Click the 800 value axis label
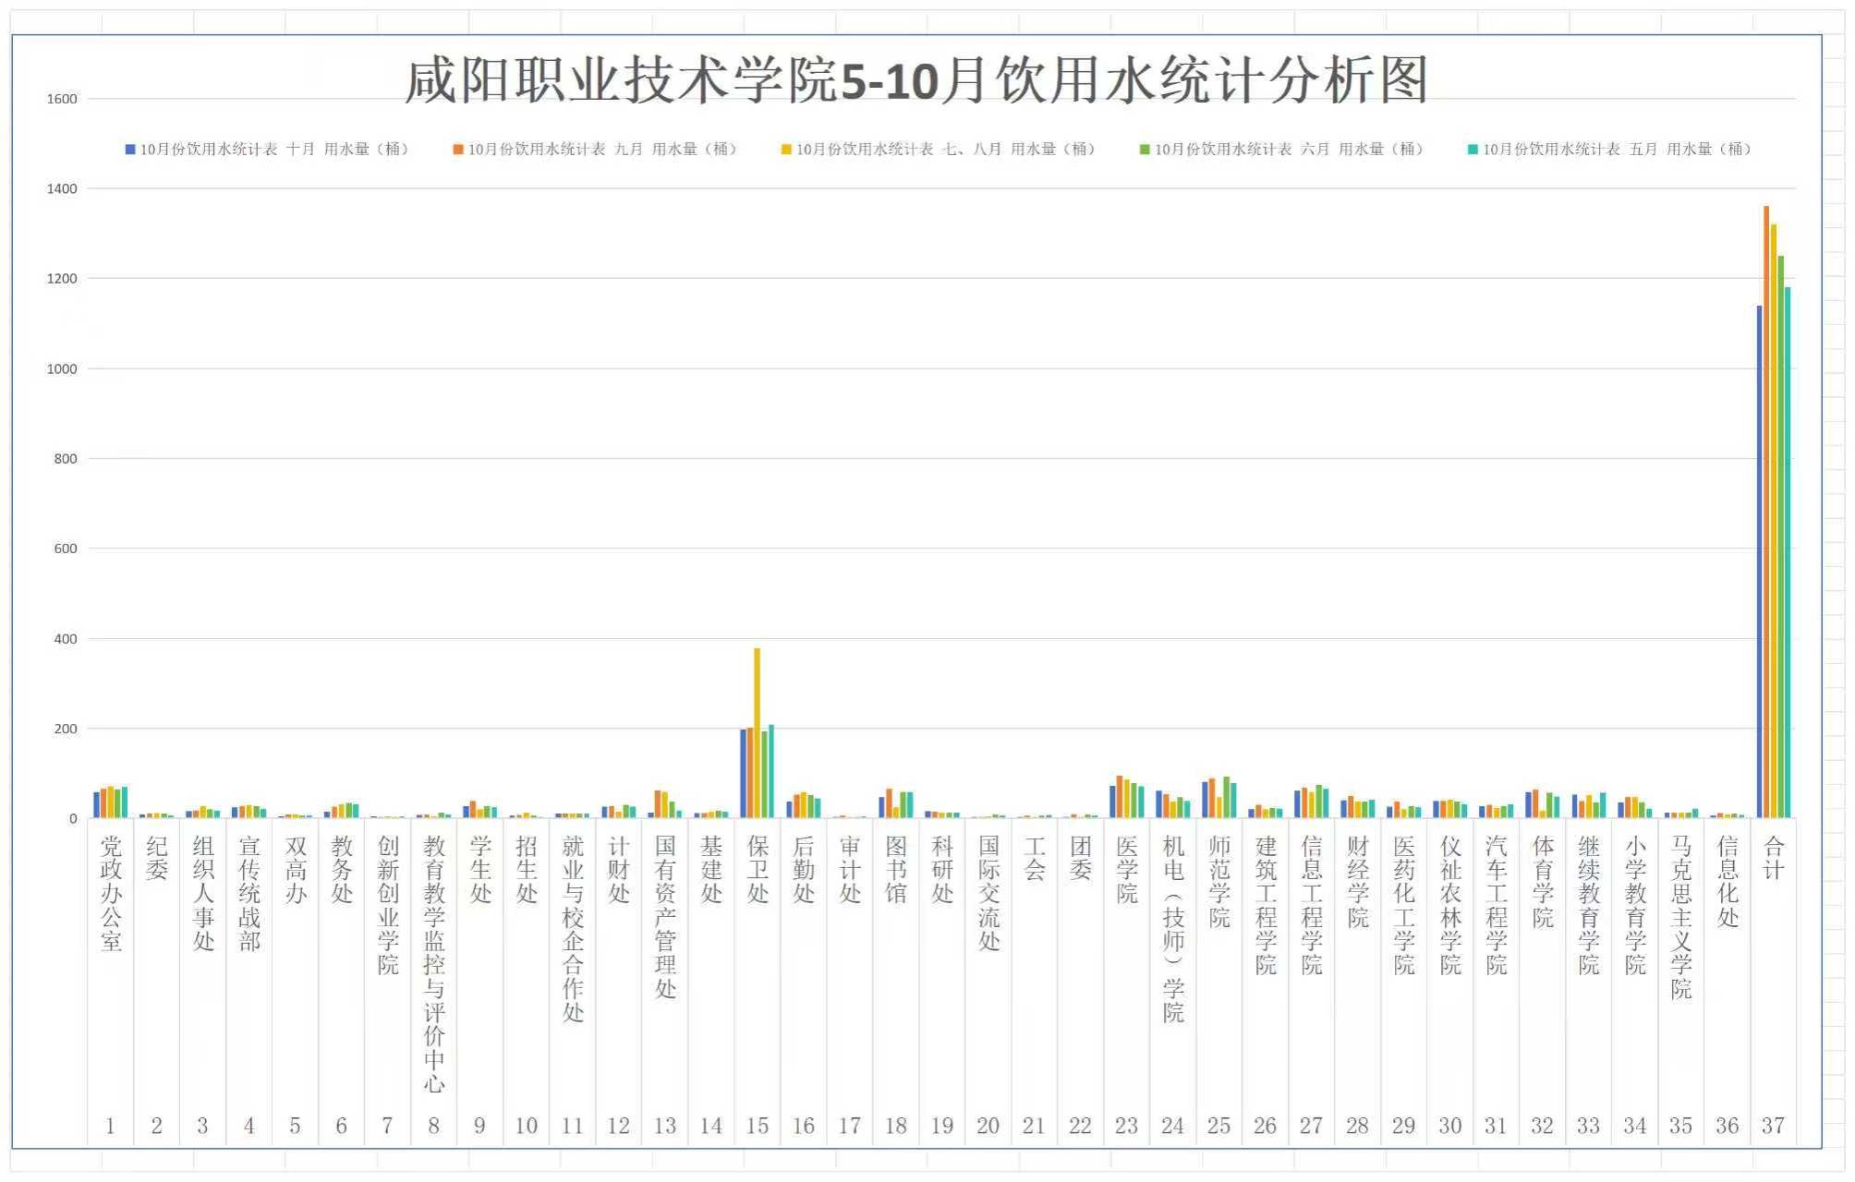The image size is (1855, 1182). 66,459
